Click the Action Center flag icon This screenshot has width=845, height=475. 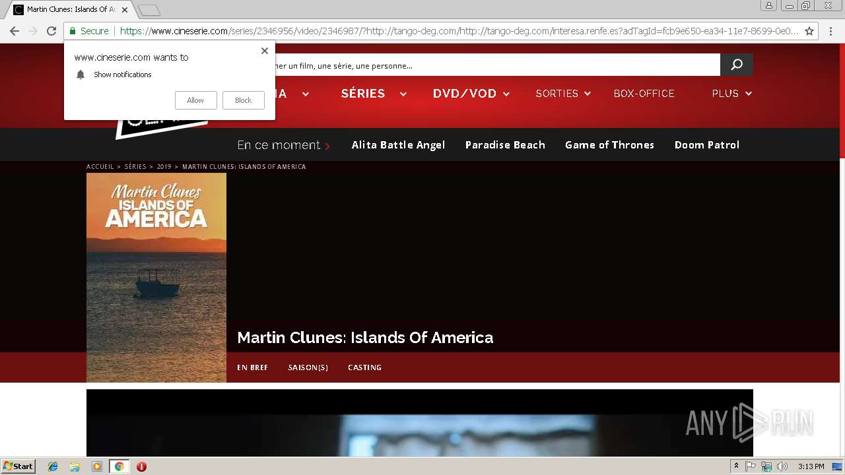point(751,466)
